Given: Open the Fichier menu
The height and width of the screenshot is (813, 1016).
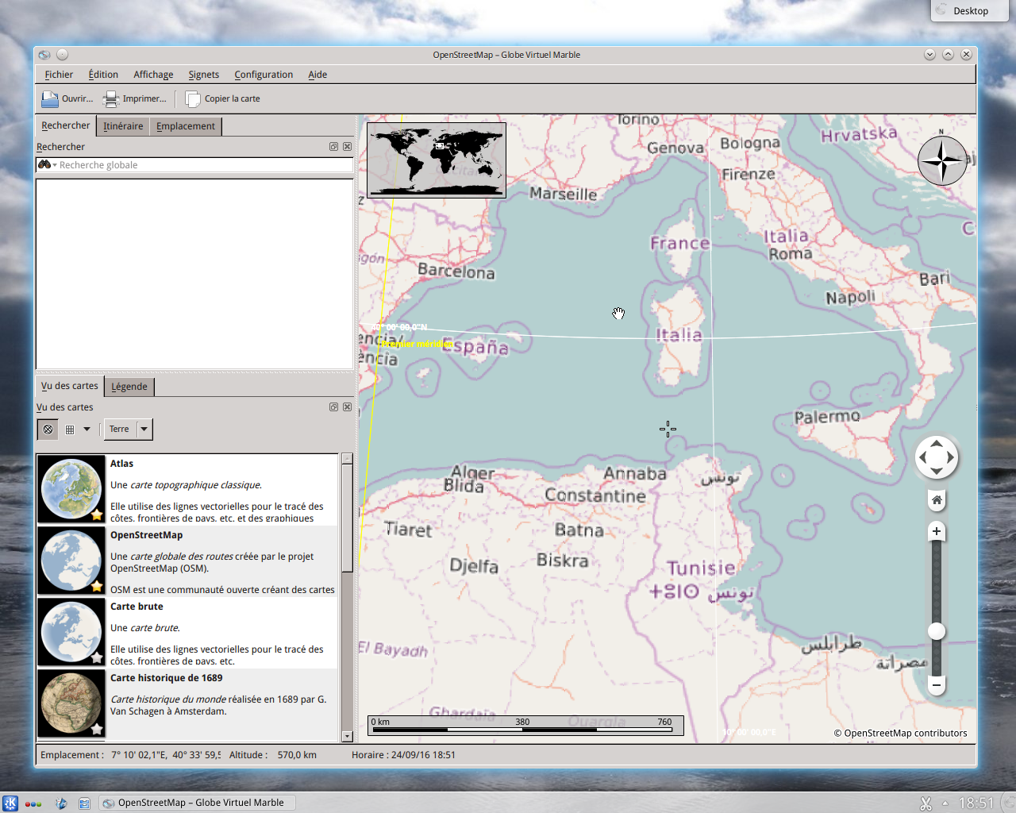Looking at the screenshot, I should tap(59, 75).
